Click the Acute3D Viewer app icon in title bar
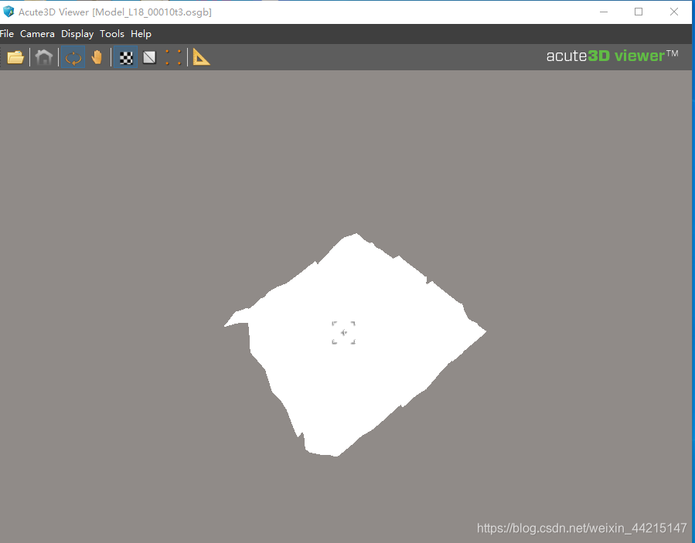 tap(9, 12)
